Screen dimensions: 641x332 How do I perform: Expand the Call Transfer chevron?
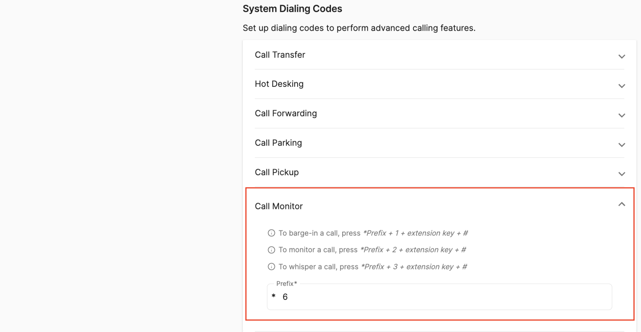click(x=621, y=57)
